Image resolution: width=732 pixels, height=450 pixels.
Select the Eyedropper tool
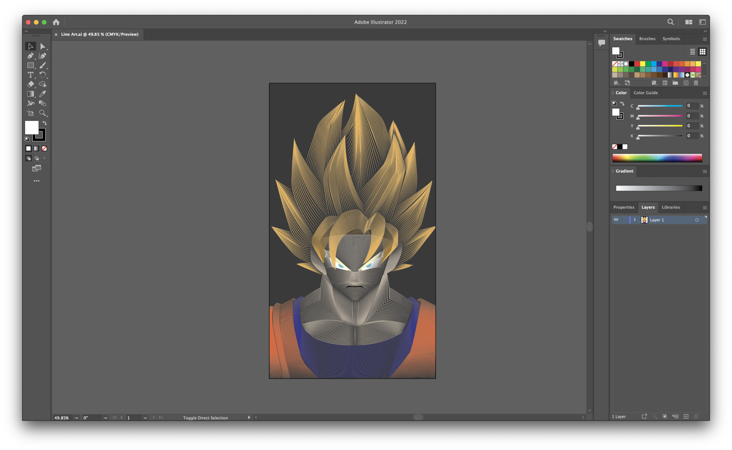click(43, 94)
